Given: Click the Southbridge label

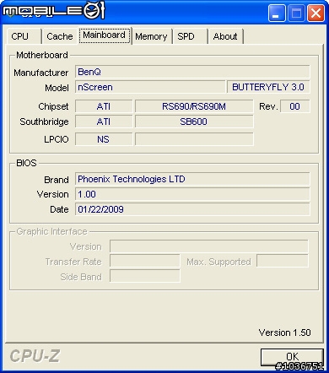Looking at the screenshot, I should (x=44, y=122).
